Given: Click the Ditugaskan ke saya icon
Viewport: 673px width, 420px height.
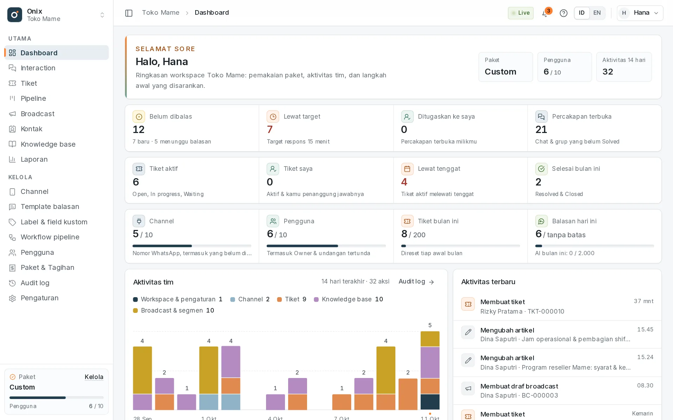Looking at the screenshot, I should (407, 117).
